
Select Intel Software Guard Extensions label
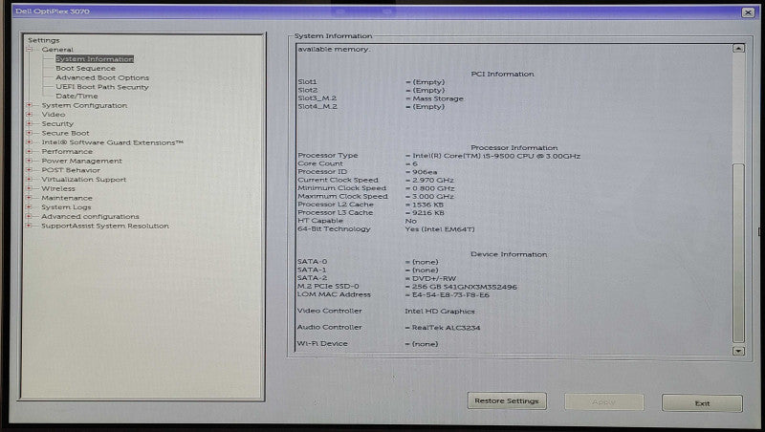click(113, 142)
